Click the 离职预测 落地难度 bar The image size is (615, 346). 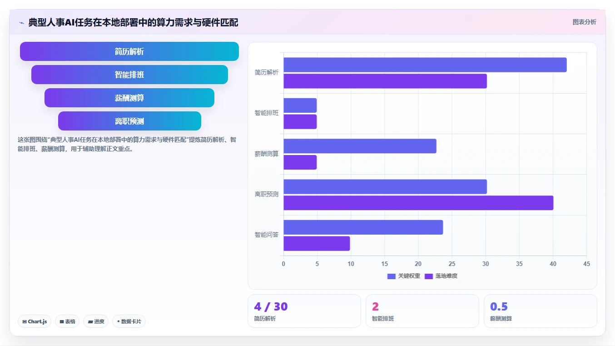pos(418,203)
